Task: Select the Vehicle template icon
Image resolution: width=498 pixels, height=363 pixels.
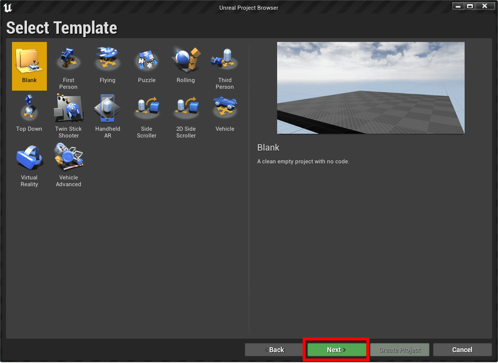Action: tap(225, 108)
